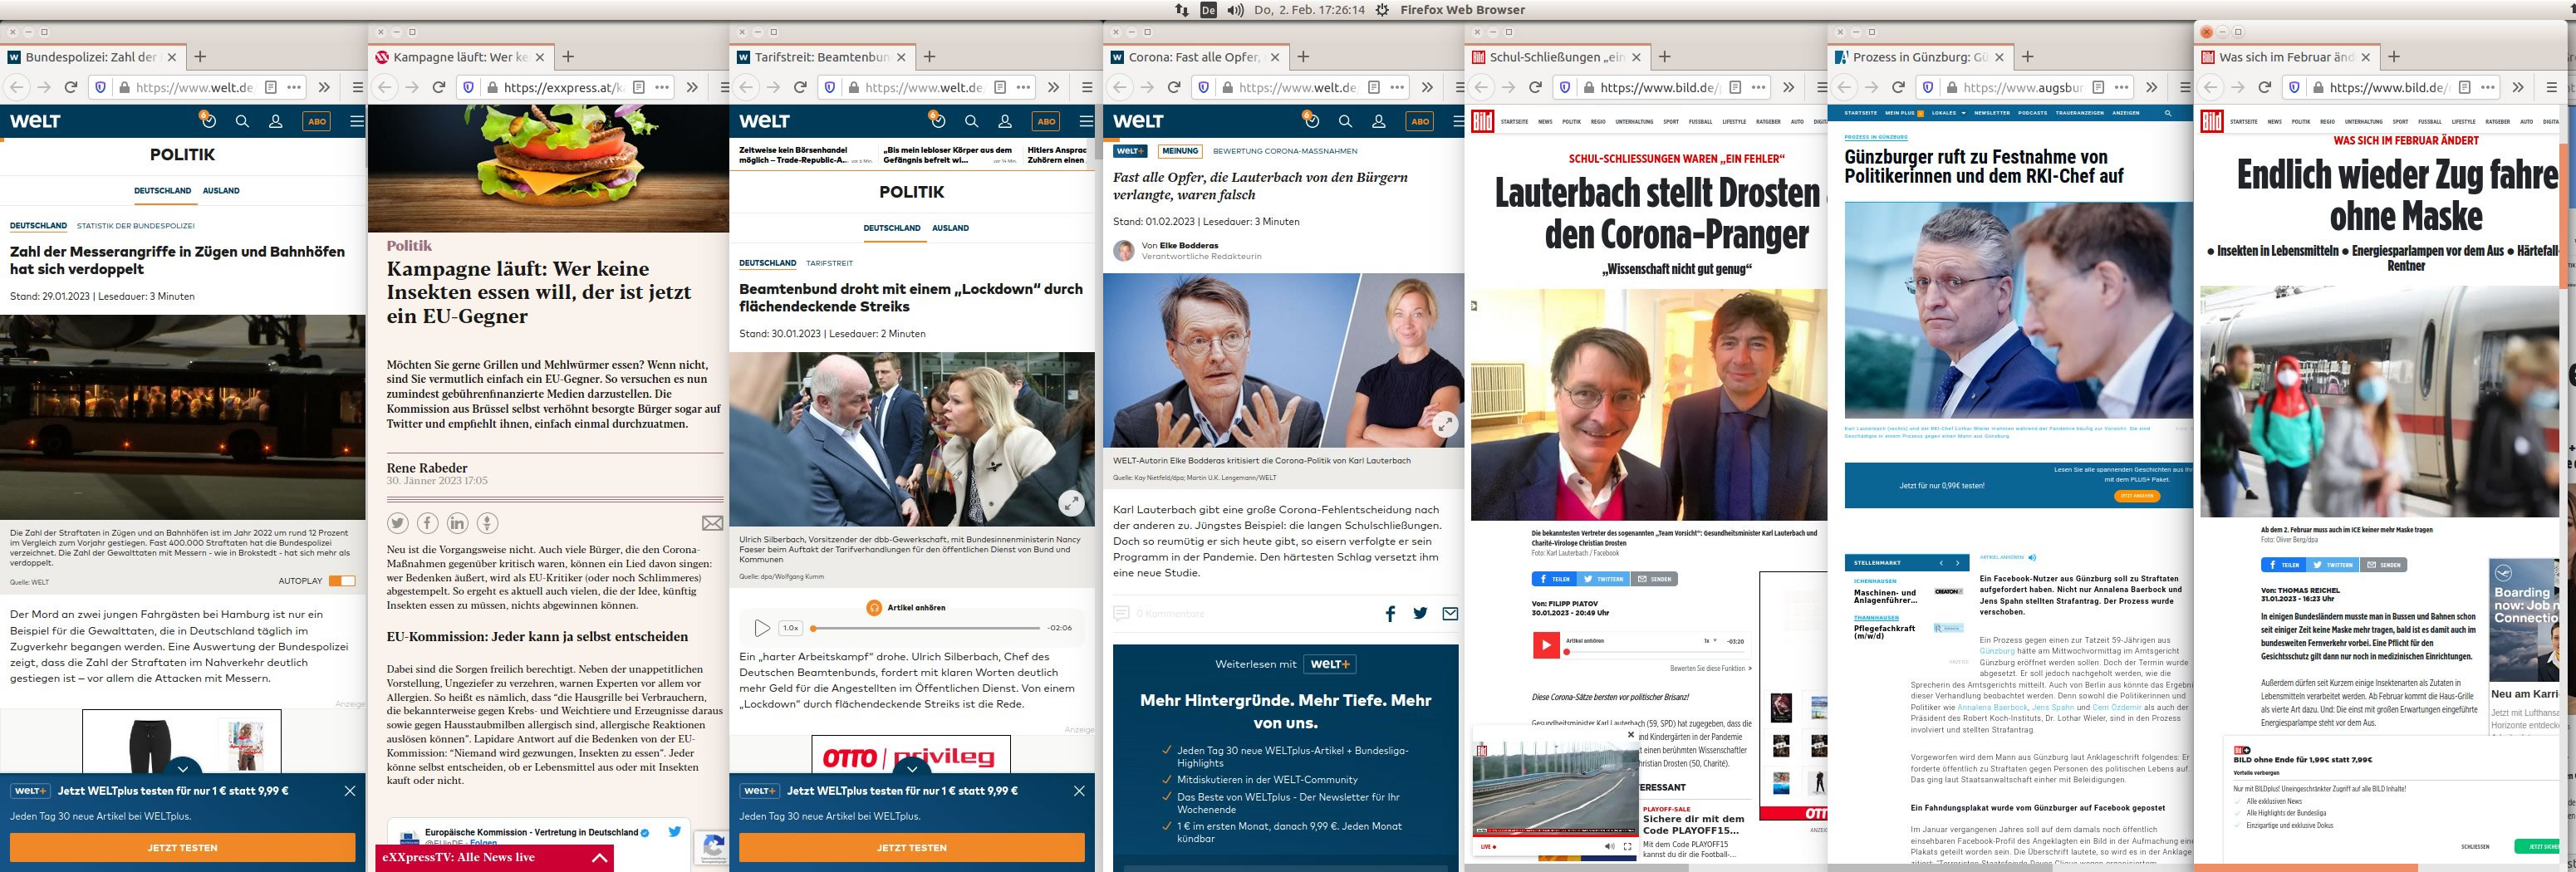Image resolution: width=2576 pixels, height=872 pixels.
Task: Open toolbar overflow chevron in Prozess in Günzburg window
Action: coord(2151,87)
